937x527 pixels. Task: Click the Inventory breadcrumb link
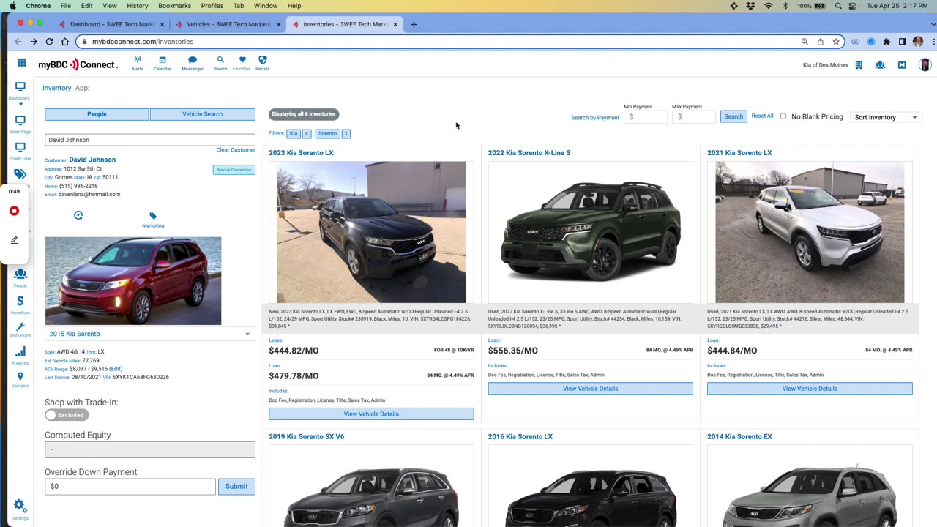pos(57,88)
